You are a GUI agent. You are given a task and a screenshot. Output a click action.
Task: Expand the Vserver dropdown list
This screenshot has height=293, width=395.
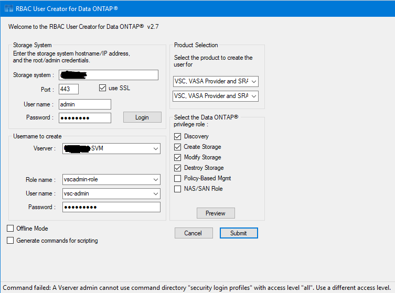pyautogui.click(x=155, y=149)
